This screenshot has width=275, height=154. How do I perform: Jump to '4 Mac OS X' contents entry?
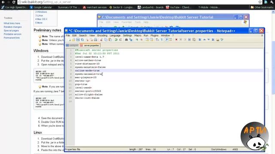pyautogui.click(x=41, y=19)
